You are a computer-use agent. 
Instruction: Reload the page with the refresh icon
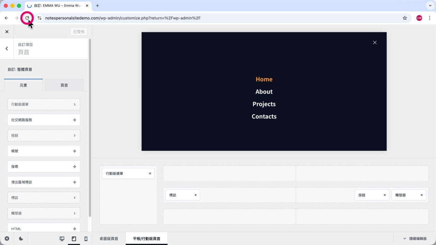(27, 18)
